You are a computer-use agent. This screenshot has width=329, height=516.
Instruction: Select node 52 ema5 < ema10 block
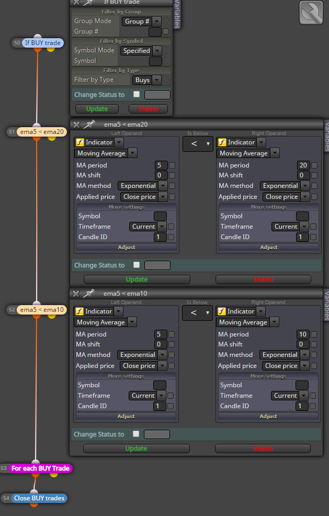click(x=42, y=310)
